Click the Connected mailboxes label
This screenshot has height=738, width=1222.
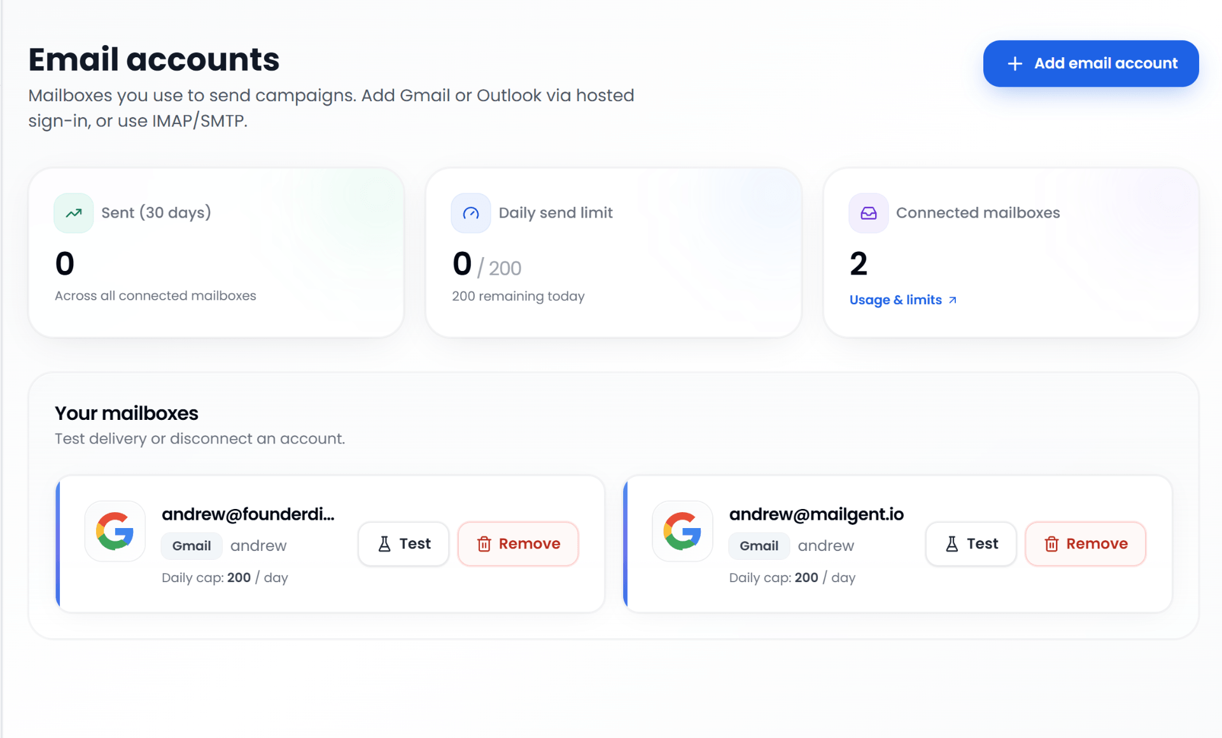click(x=978, y=213)
